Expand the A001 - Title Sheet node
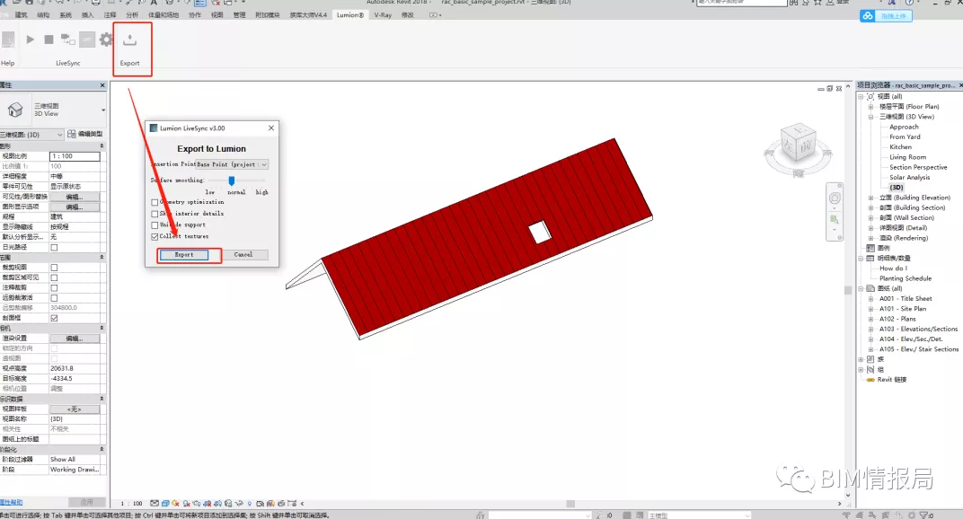The width and height of the screenshot is (963, 519). tap(870, 299)
